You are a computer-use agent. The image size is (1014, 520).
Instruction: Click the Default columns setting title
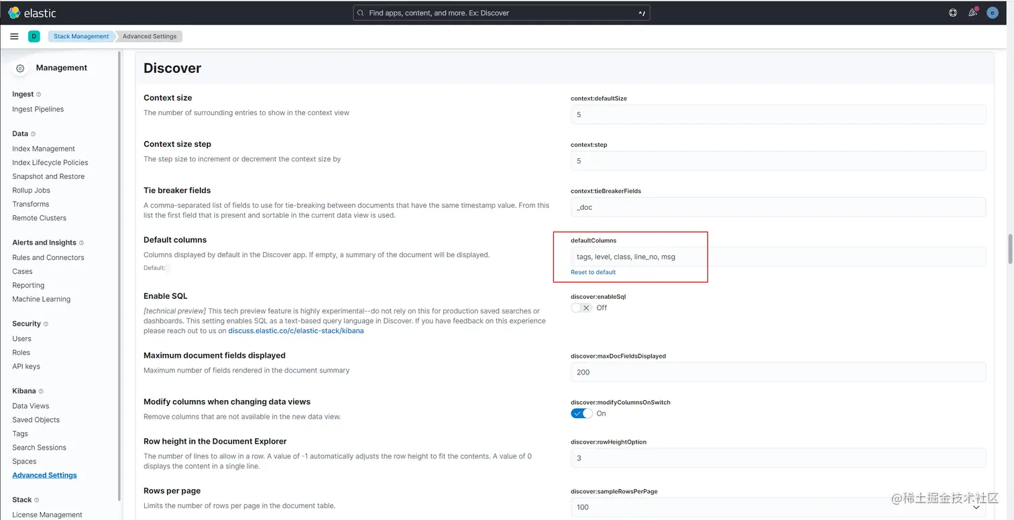tap(175, 240)
